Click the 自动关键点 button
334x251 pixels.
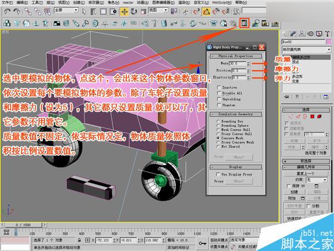[219, 240]
